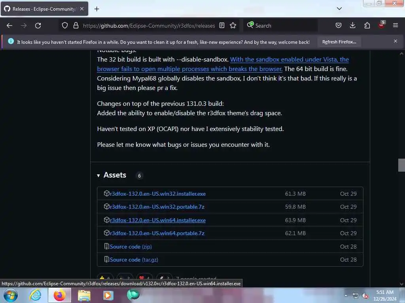This screenshot has height=303, width=405.
Task: Open Windows Media Player from taskbar
Action: [x=108, y=295]
